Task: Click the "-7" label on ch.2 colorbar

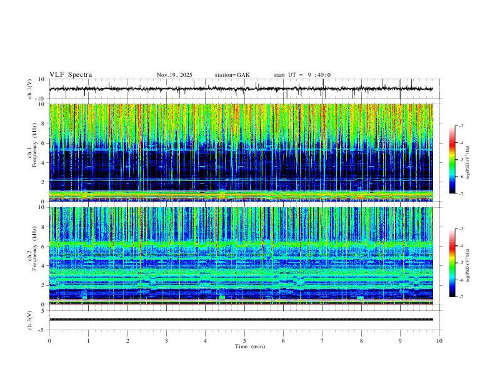Action: click(461, 296)
